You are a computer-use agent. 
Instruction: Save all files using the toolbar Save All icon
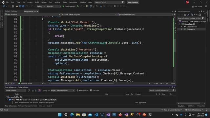point(23,6)
